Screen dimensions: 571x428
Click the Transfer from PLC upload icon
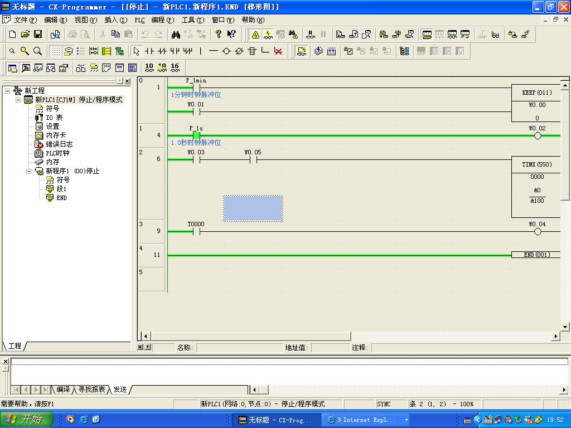click(354, 34)
